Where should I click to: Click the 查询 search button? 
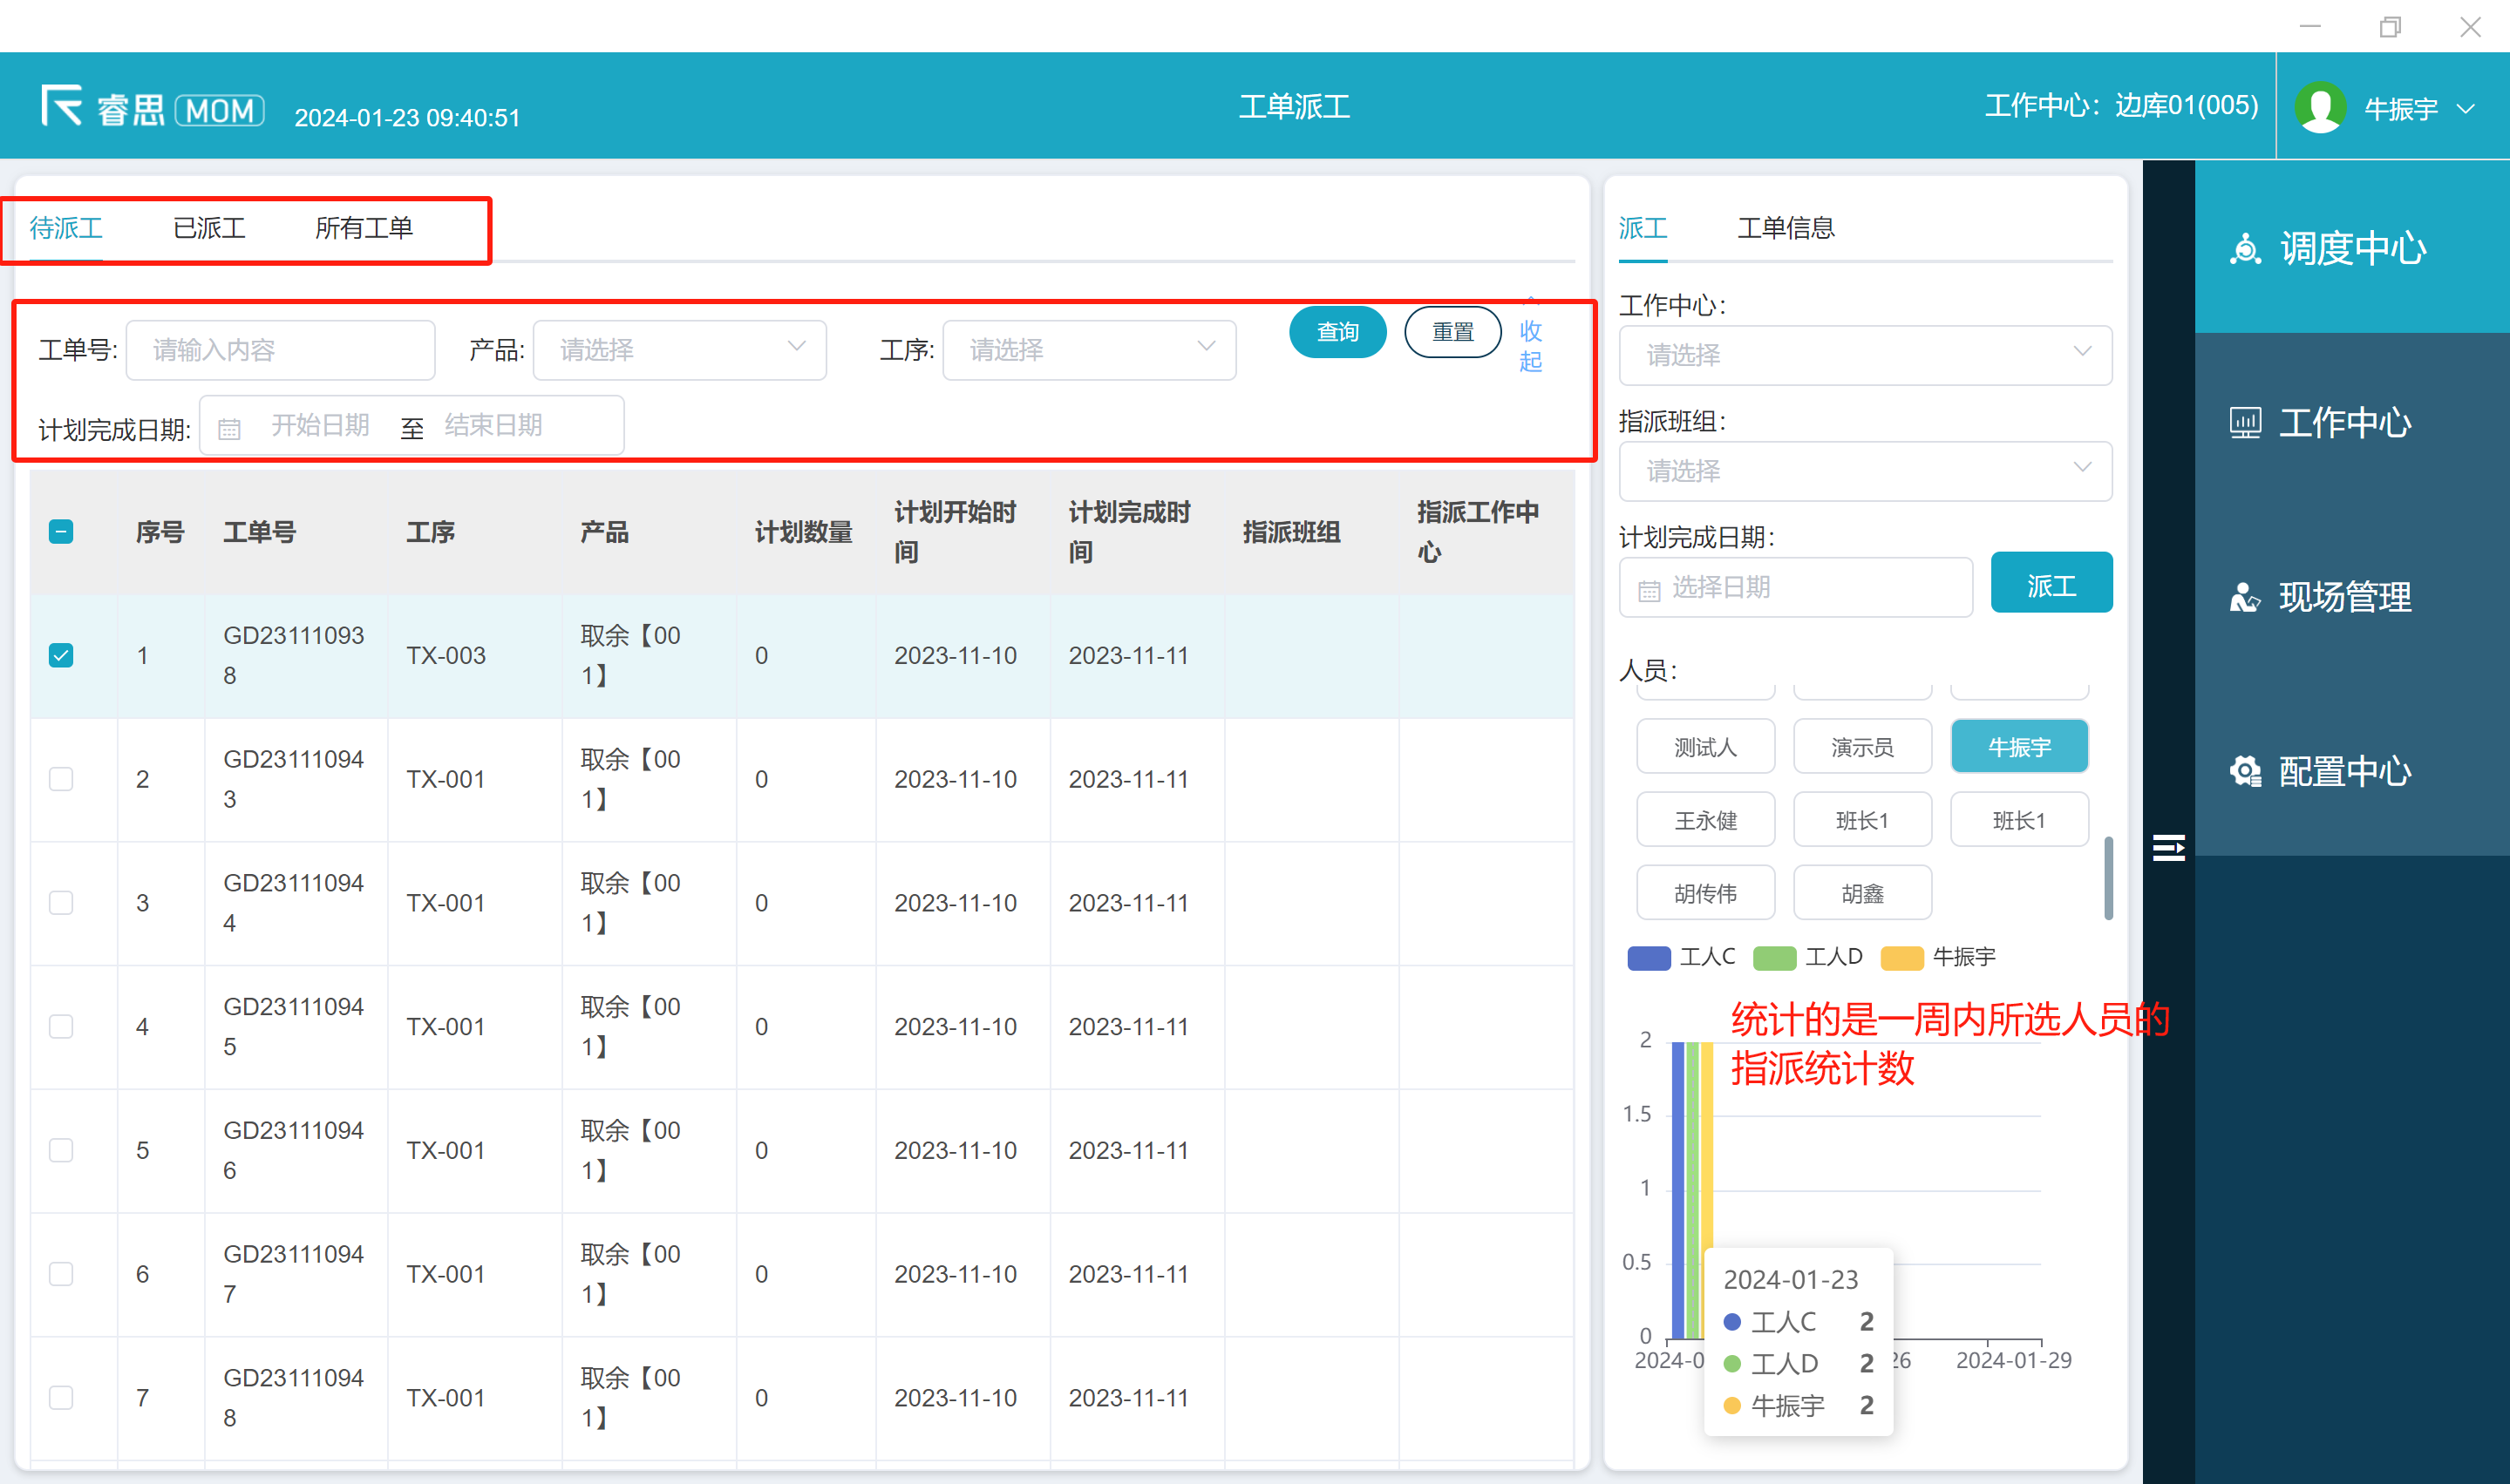click(x=1337, y=332)
